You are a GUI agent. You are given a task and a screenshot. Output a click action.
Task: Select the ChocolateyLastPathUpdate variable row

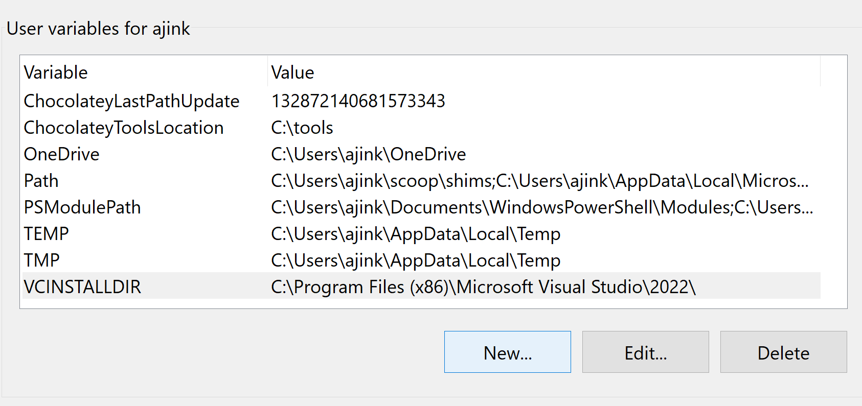point(131,101)
